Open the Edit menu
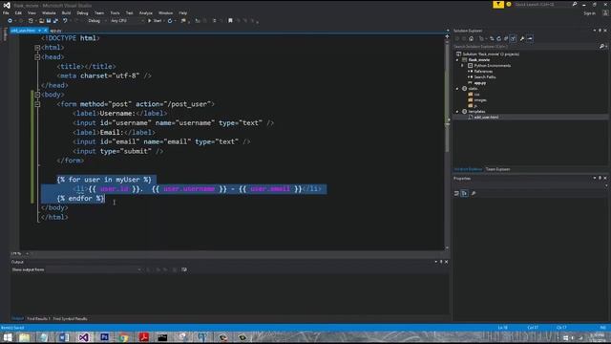This screenshot has height=344, width=611. tap(18, 12)
